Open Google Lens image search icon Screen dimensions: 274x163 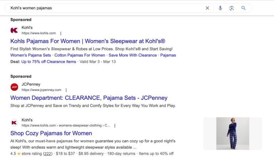[x=232, y=8]
